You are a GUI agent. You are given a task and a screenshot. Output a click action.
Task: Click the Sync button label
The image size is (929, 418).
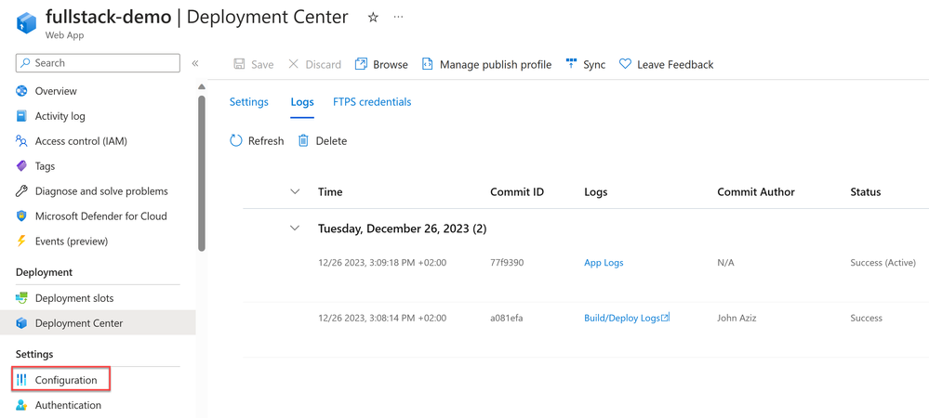pyautogui.click(x=594, y=64)
